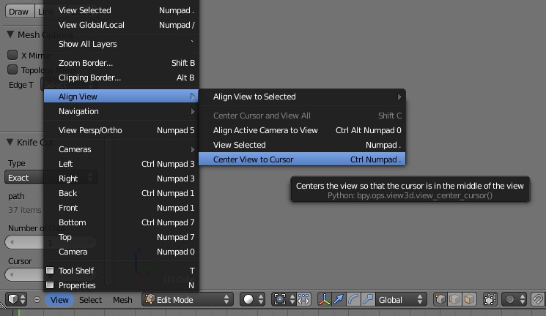Viewport: 546px width, 316px height.
Task: Enable the Topology Mirror checkbox
Action: pos(12,69)
